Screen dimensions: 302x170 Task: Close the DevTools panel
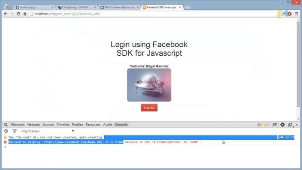click(297, 125)
